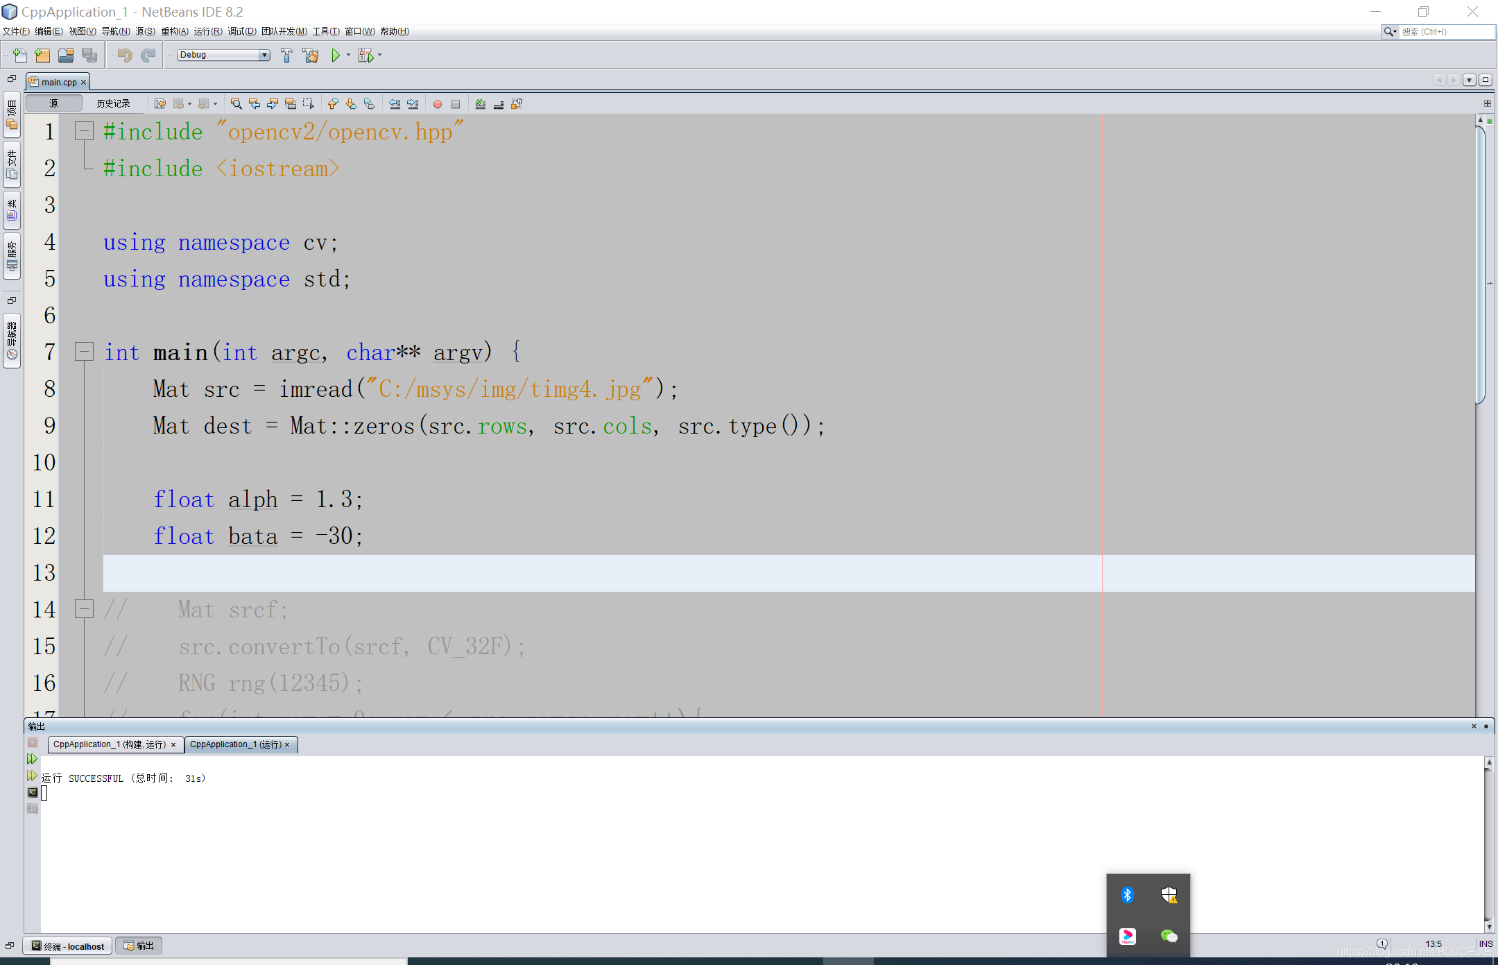
Task: Clean and build using hammer-broom icon
Action: pyautogui.click(x=310, y=55)
